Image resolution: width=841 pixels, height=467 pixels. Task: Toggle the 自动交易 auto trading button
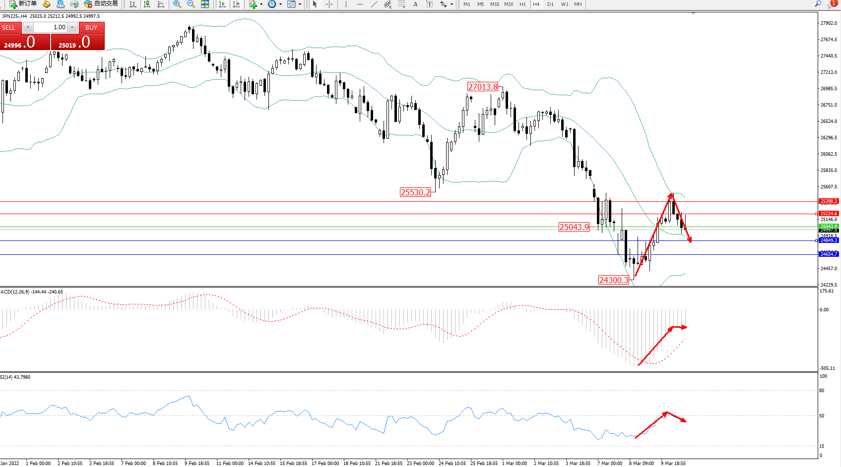tap(101, 4)
